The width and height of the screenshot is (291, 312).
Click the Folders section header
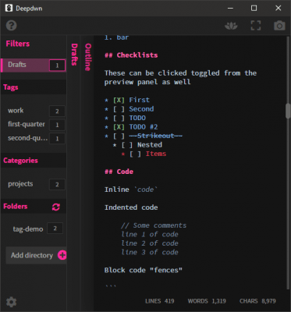[x=34, y=207]
